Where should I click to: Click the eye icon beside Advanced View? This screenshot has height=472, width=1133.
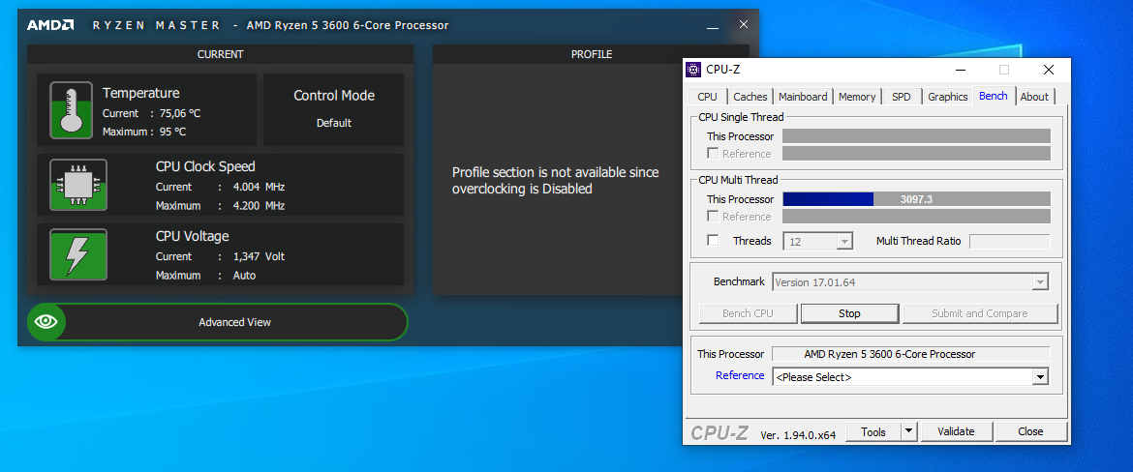(x=46, y=322)
